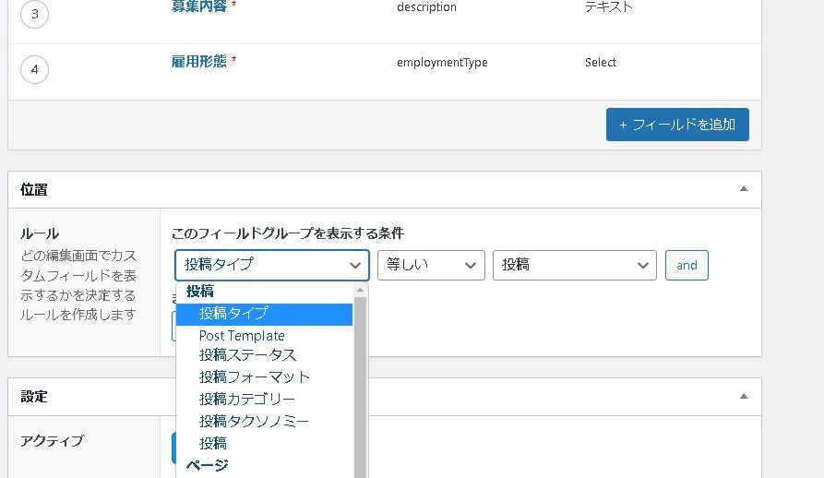Select 投稿ステータス from the list
The height and width of the screenshot is (478, 824).
point(247,355)
